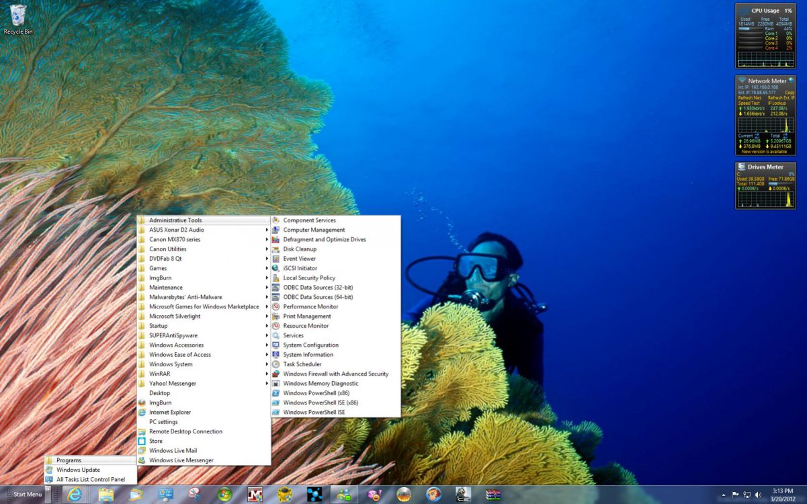The width and height of the screenshot is (807, 504).
Task: Launch Windows Live Mail
Action: click(204, 451)
